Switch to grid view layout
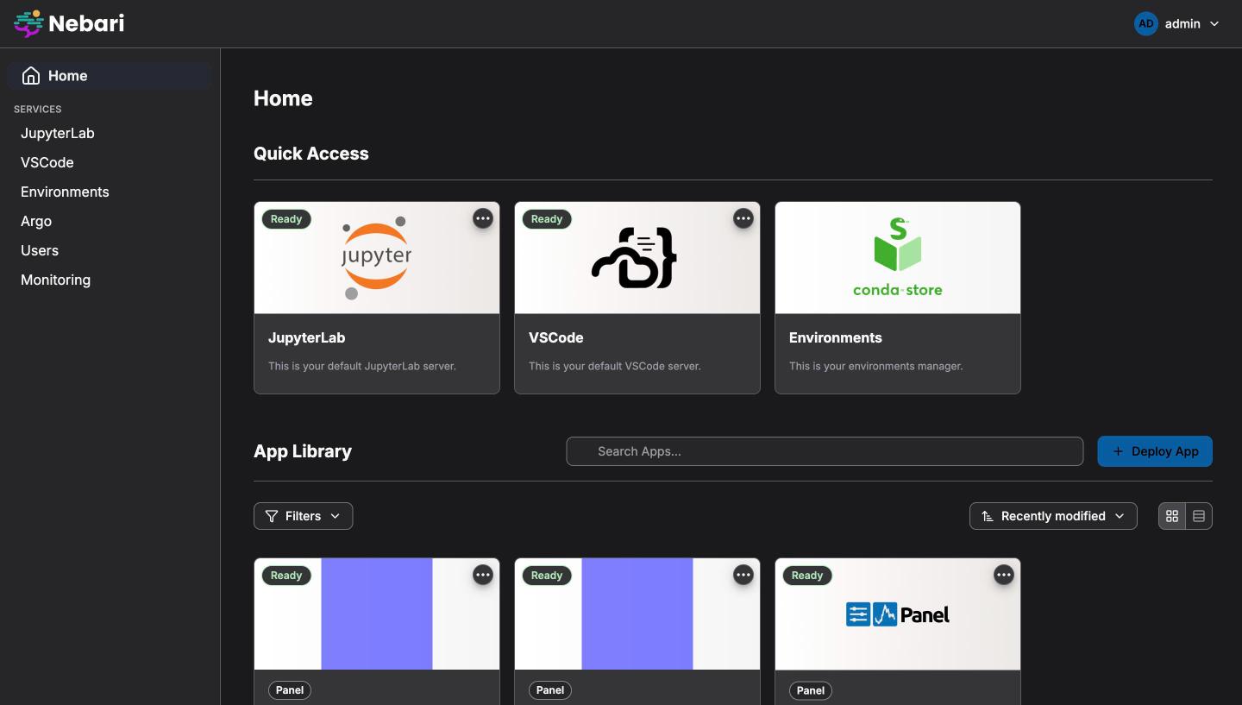 point(1172,516)
